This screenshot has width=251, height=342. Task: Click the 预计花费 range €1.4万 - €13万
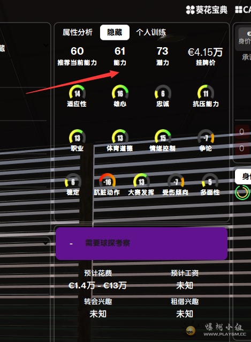(97, 286)
